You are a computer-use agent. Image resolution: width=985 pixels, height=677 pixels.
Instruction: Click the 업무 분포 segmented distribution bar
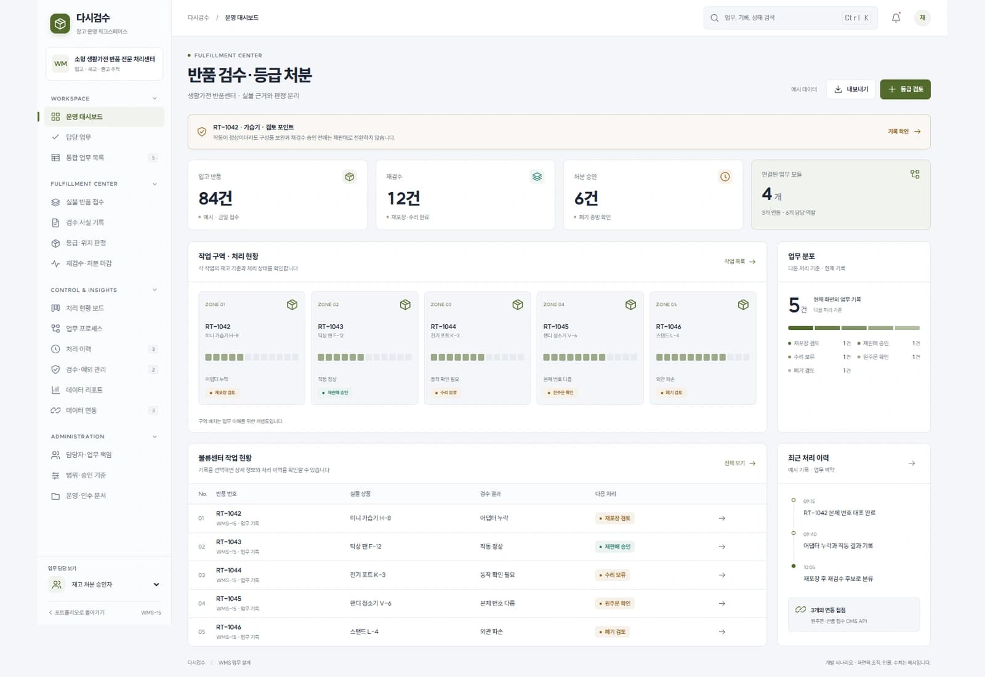click(854, 328)
